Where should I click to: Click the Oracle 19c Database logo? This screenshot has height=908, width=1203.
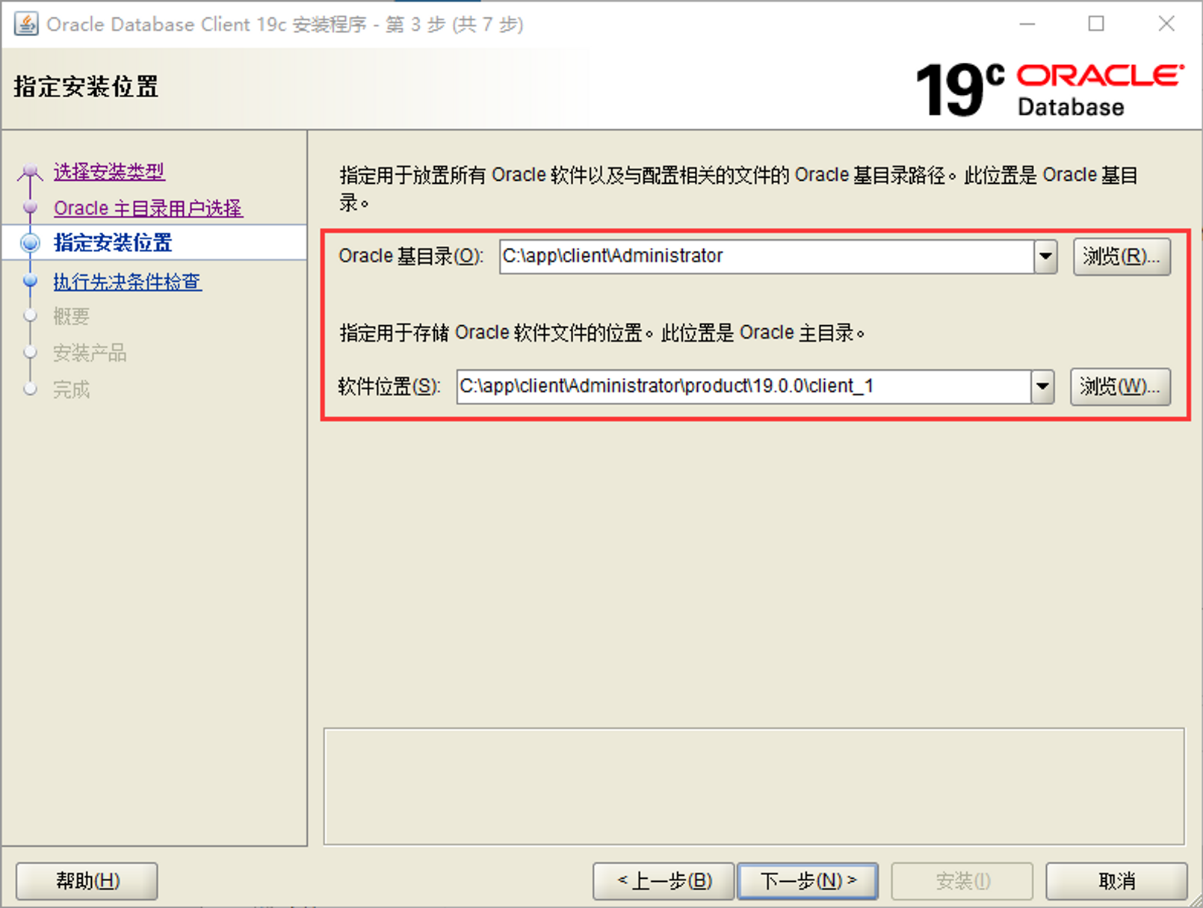coord(1049,90)
